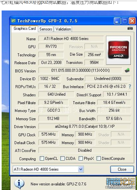Click the camera screenshot icon

click(130, 28)
